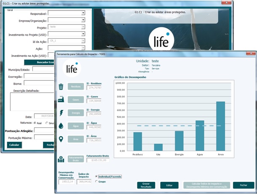Click the II - Resíduos value field
Screen dimensions: 257x194
94,88
